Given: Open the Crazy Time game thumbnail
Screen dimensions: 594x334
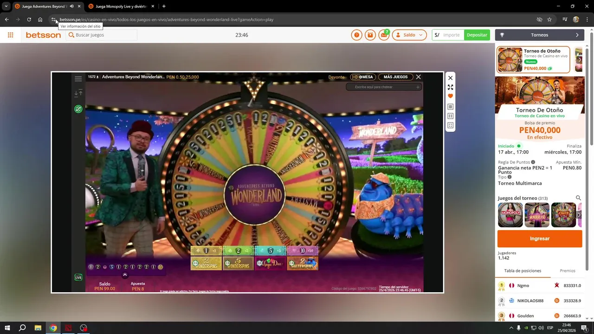Looking at the screenshot, I should (x=563, y=215).
